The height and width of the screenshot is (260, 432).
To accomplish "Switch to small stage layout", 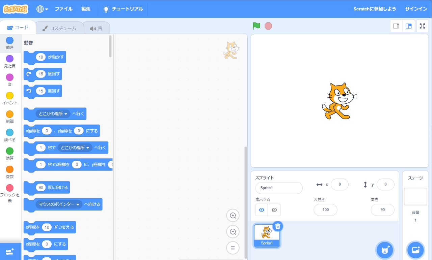I will (x=396, y=26).
